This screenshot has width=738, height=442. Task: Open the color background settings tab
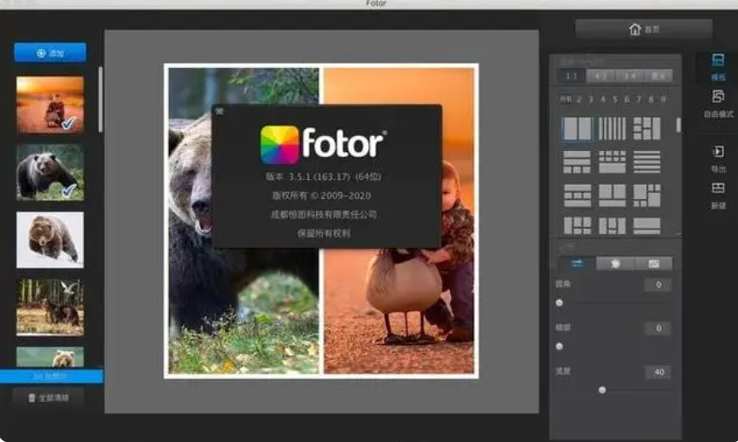[x=615, y=264]
